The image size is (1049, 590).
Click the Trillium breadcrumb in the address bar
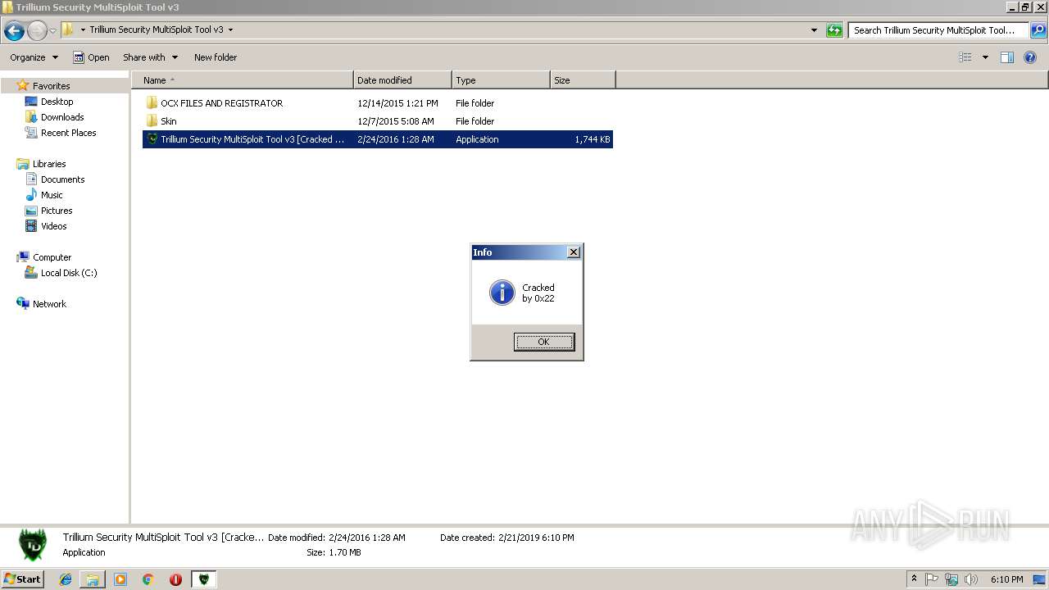pyautogui.click(x=156, y=30)
